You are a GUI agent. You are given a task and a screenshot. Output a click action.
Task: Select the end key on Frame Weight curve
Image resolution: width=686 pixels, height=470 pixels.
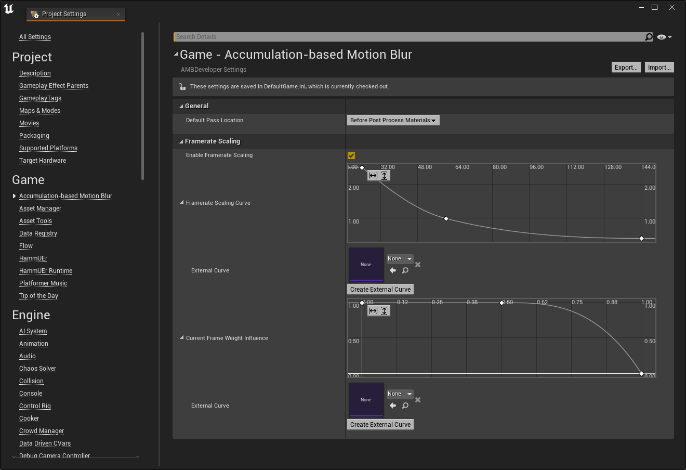641,373
